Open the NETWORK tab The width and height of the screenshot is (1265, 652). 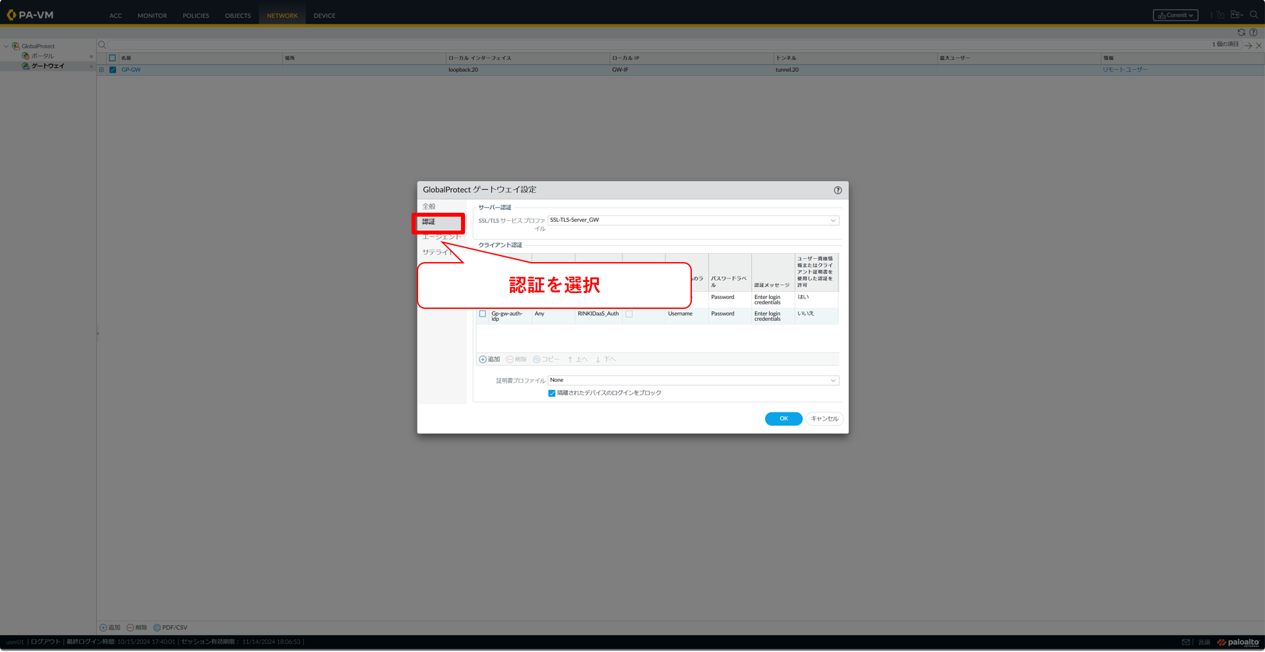pyautogui.click(x=282, y=15)
